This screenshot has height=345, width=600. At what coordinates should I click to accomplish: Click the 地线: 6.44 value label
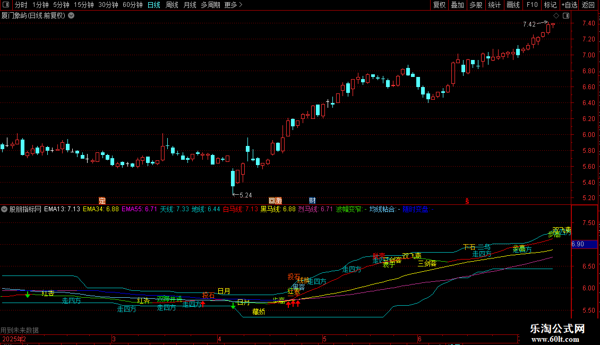pyautogui.click(x=206, y=209)
